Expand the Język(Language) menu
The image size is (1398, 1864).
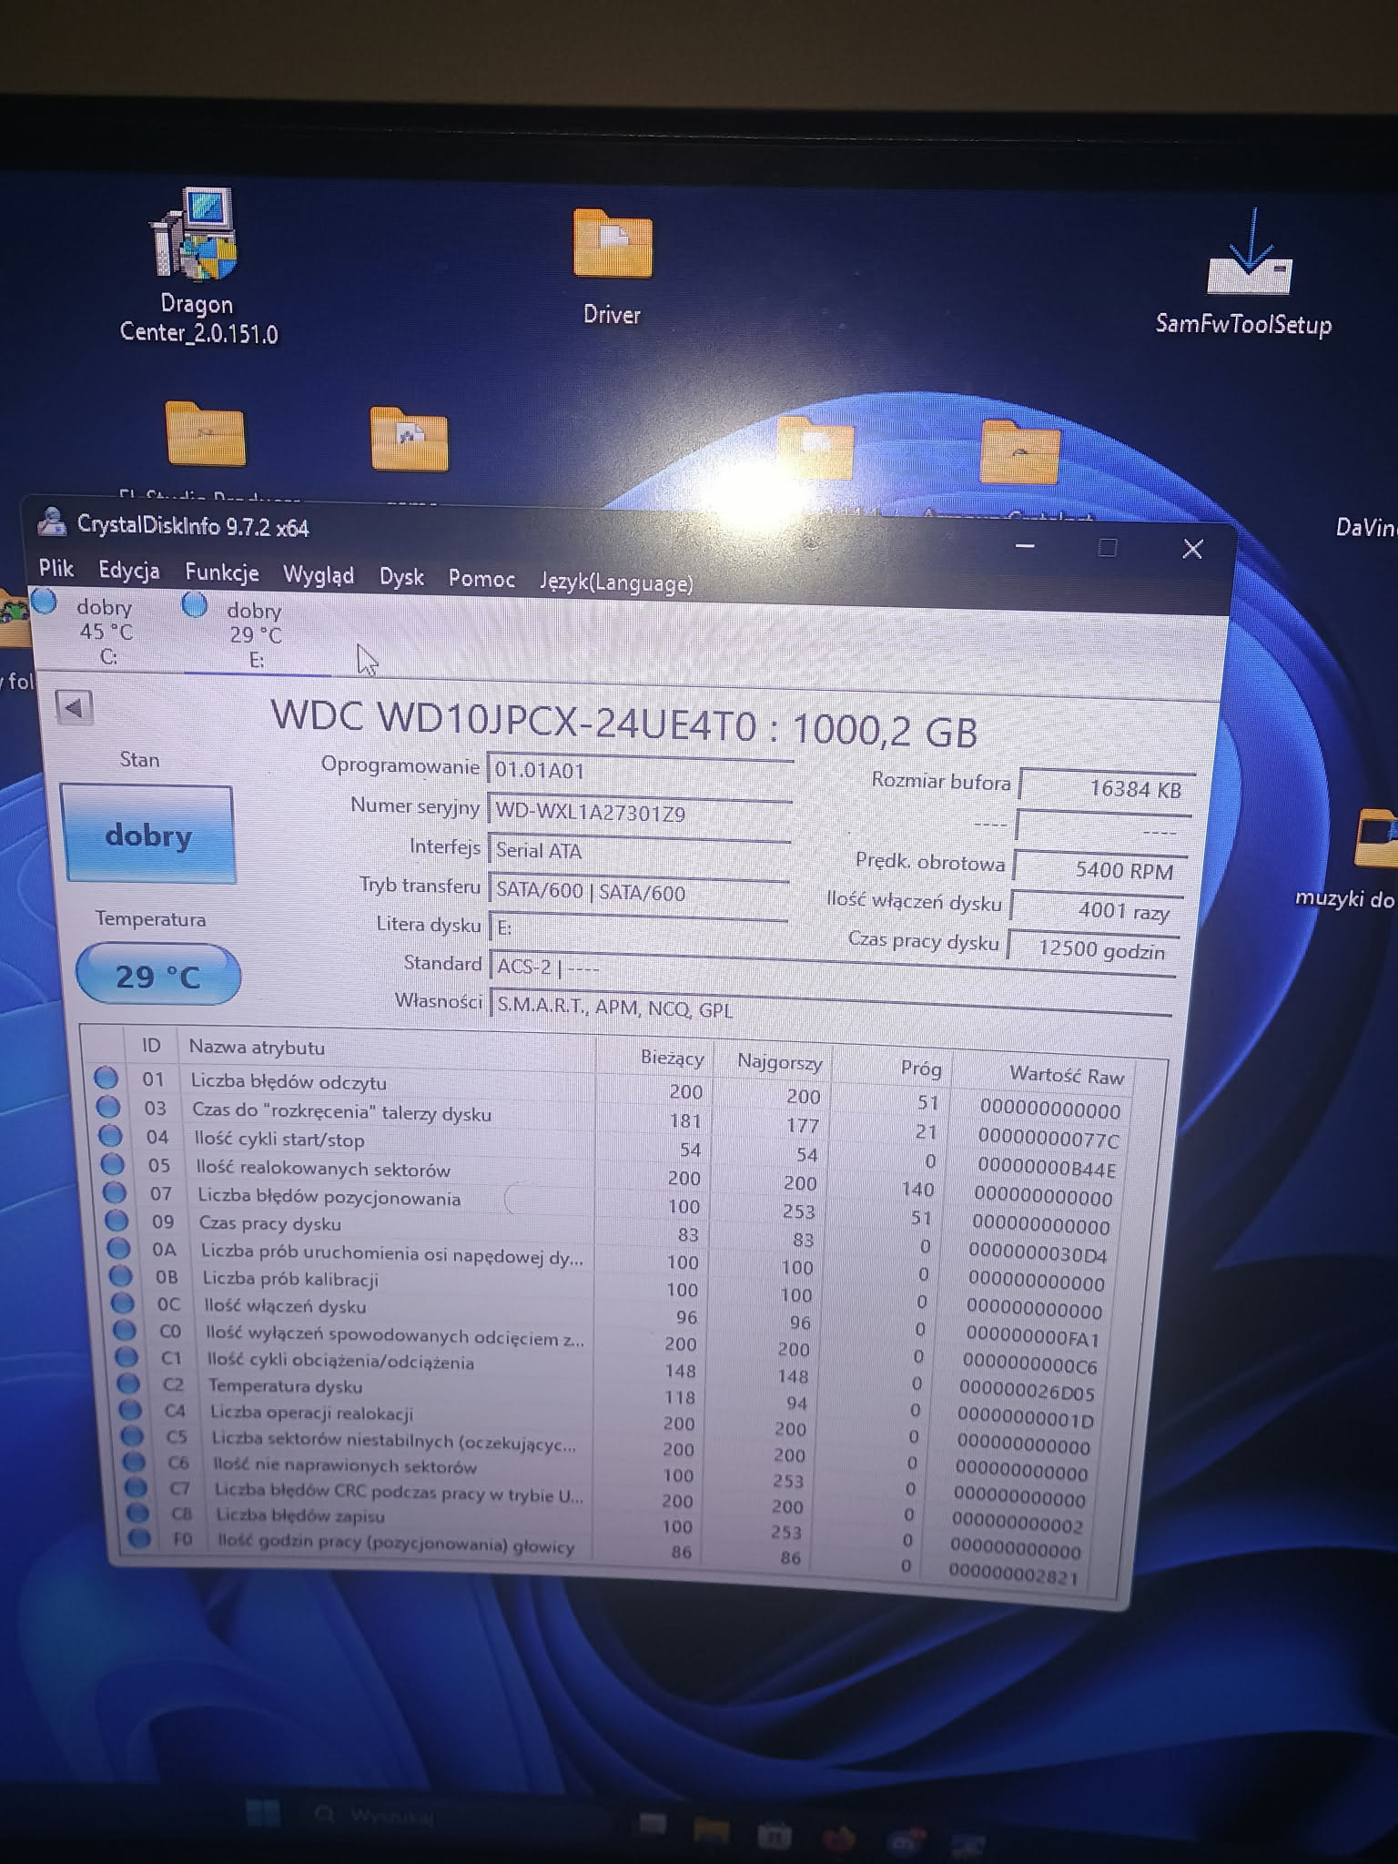[615, 582]
